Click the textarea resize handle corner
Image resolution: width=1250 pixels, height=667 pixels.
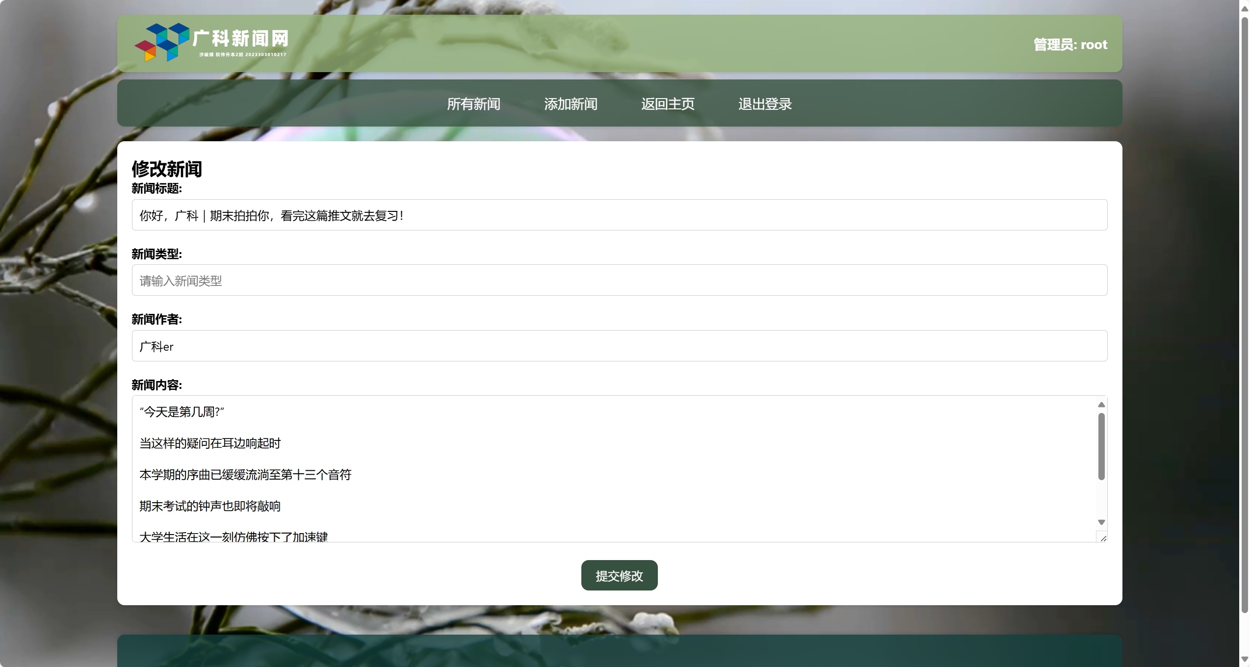1103,538
